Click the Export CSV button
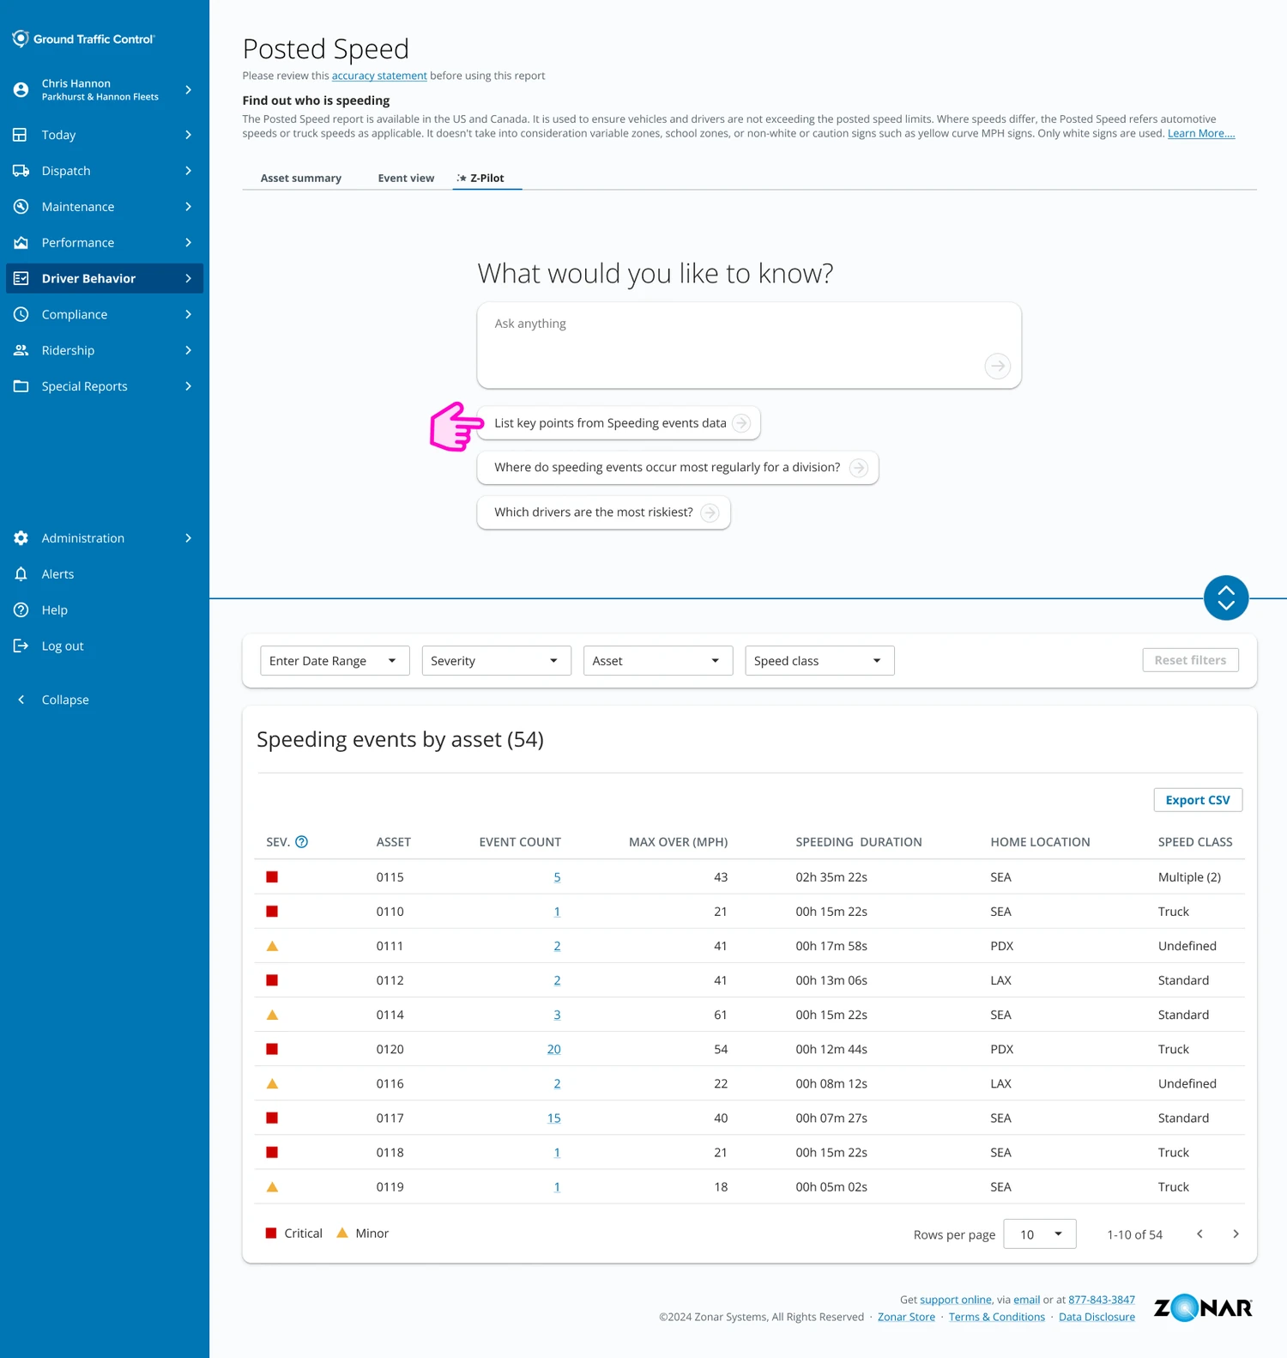Screen dimensions: 1287x1358 pyautogui.click(x=1198, y=800)
